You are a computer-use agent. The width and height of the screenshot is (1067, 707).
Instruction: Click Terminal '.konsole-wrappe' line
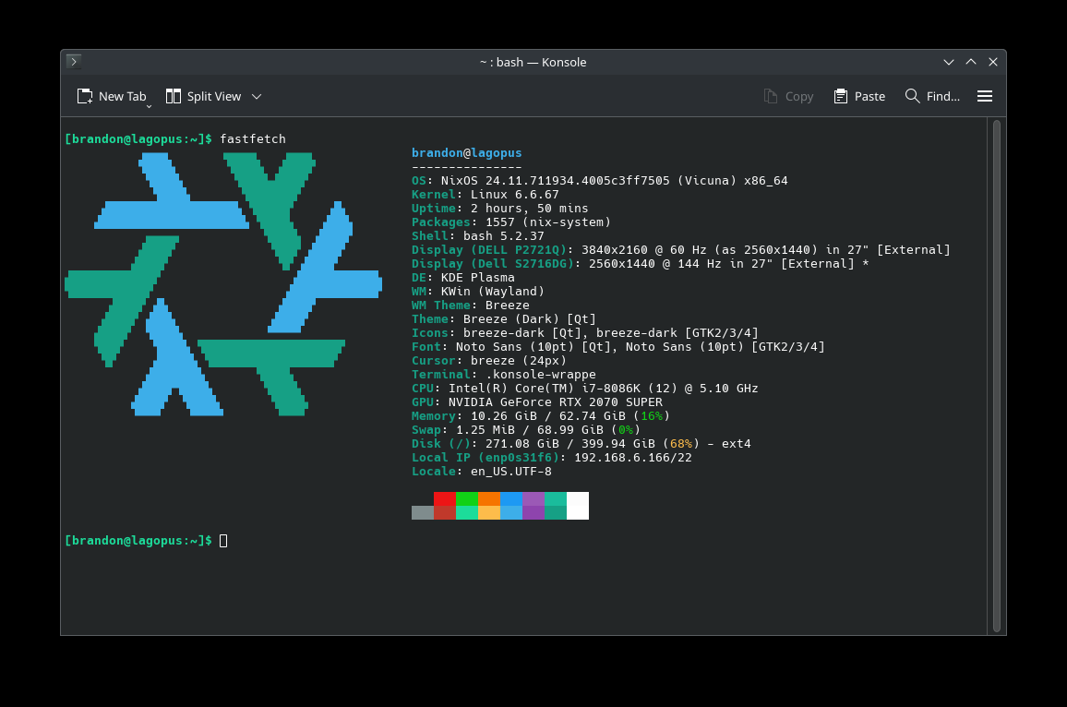pos(504,374)
